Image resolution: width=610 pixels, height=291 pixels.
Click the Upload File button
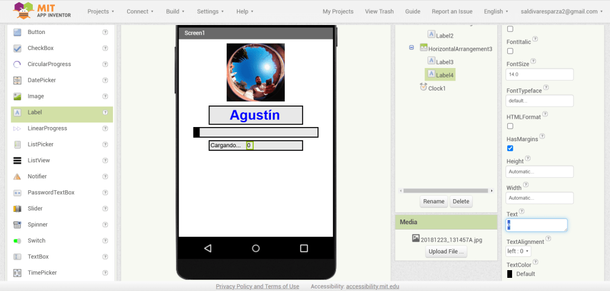click(x=446, y=252)
